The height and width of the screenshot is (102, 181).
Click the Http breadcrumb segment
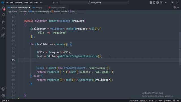[15, 11]
